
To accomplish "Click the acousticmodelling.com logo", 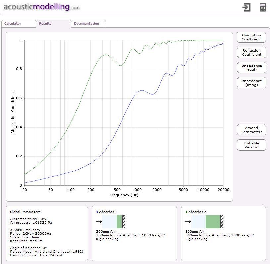I will point(42,7).
